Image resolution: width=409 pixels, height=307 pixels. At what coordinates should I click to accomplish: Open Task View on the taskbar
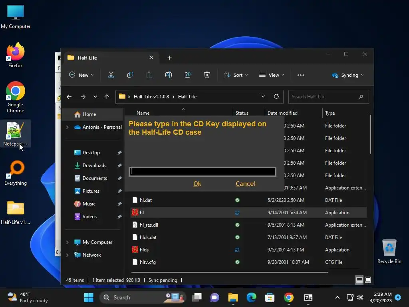click(x=197, y=297)
